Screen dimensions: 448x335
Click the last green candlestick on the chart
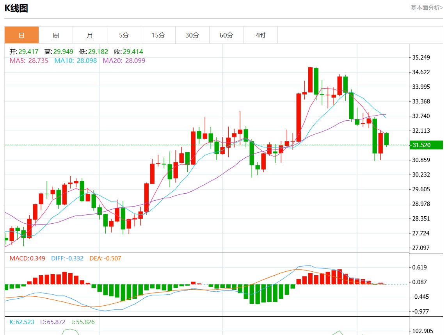pyautogui.click(x=387, y=139)
